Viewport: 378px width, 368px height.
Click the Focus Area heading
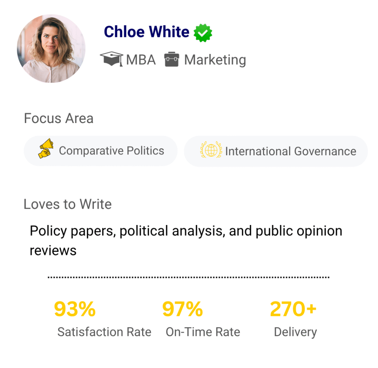tap(59, 119)
